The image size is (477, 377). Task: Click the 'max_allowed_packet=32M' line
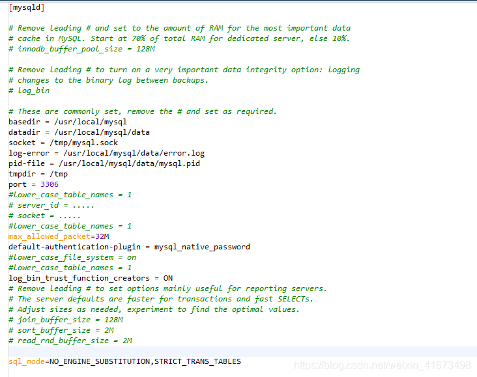click(59, 236)
